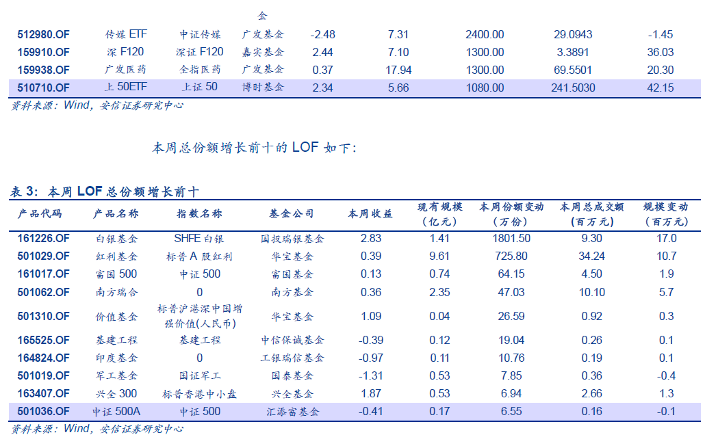The height and width of the screenshot is (437, 705).
Task: Select company 汇添富基金
Action: pyautogui.click(x=292, y=412)
